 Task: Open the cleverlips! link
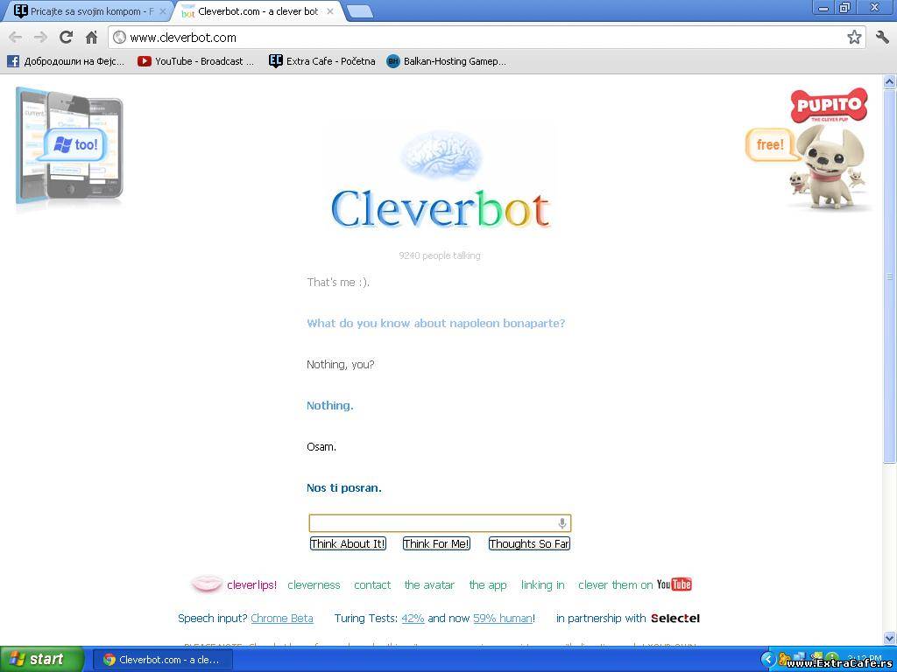tap(251, 584)
